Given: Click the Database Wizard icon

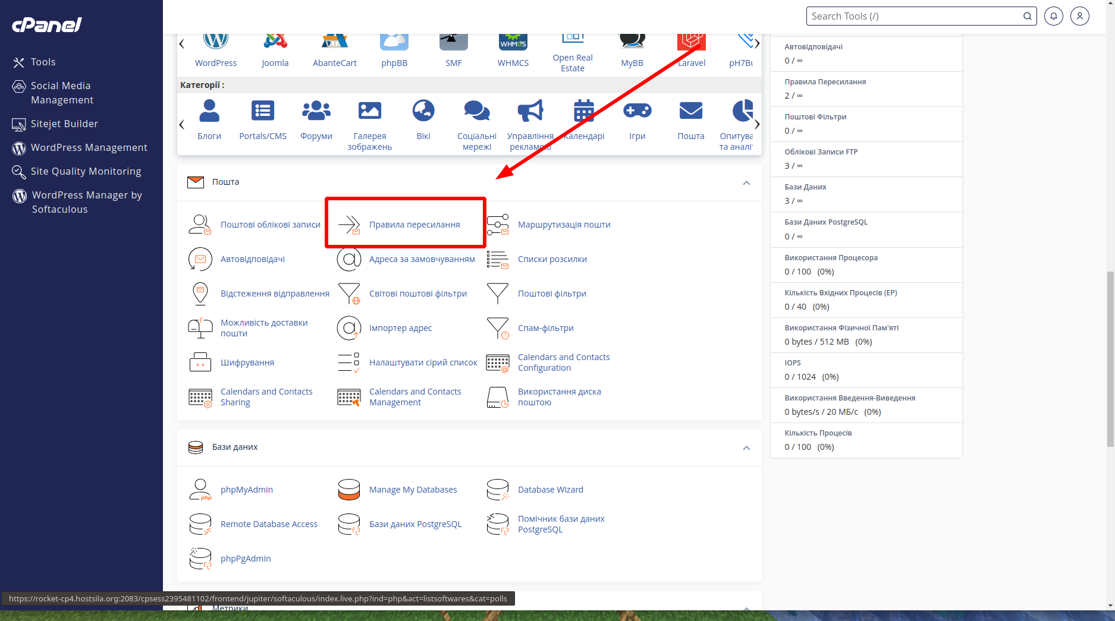Looking at the screenshot, I should coord(497,490).
